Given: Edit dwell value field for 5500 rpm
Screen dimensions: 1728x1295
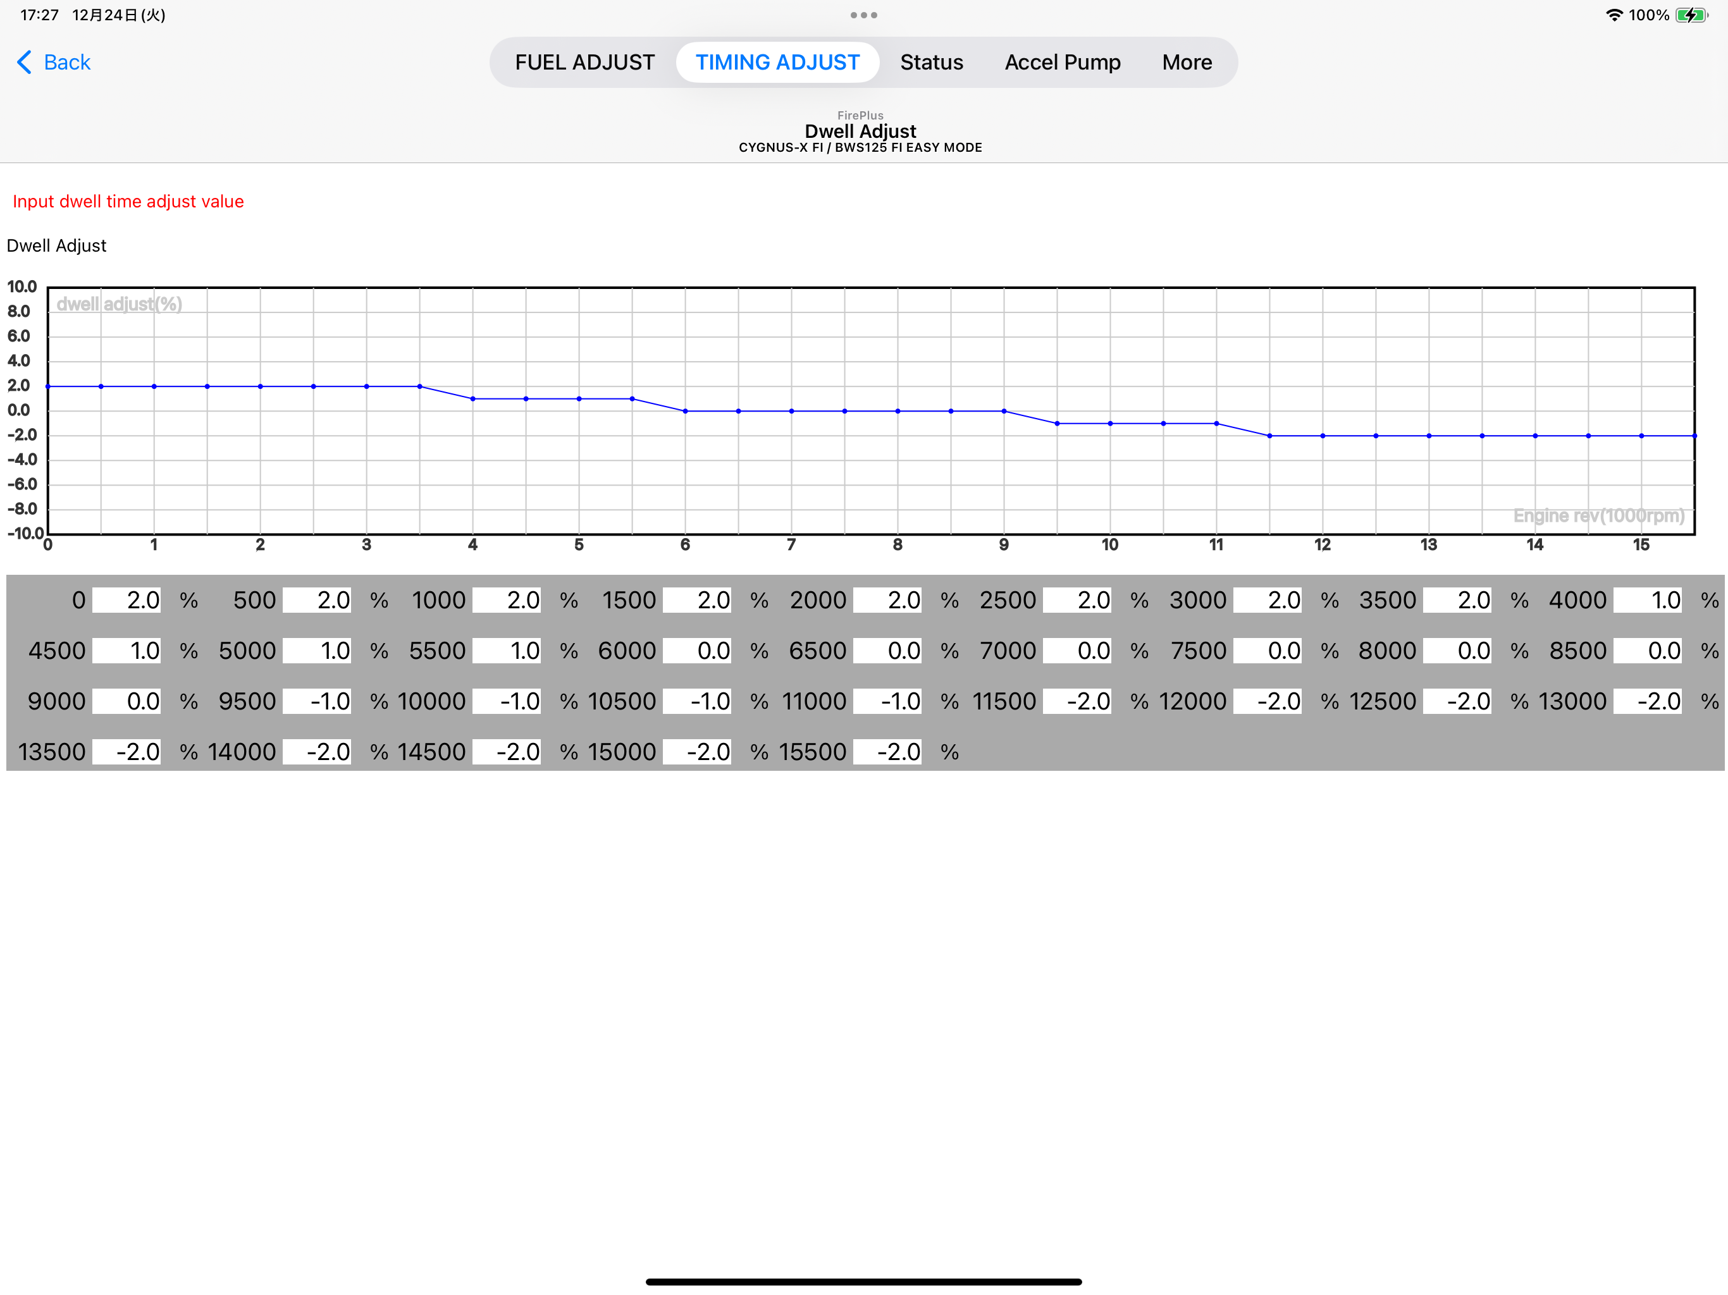Looking at the screenshot, I should point(506,651).
